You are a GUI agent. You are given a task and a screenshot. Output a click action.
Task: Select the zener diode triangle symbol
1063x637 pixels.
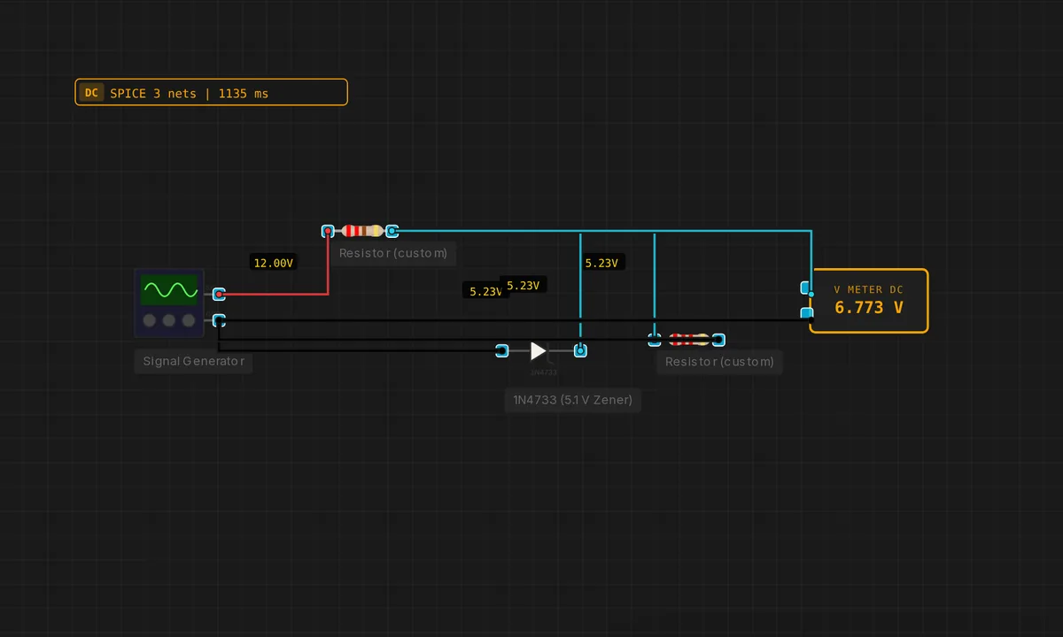539,351
